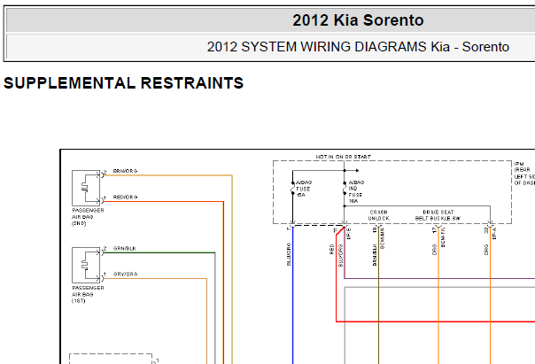Click the pin '11' label next to red wire

coord(336,230)
